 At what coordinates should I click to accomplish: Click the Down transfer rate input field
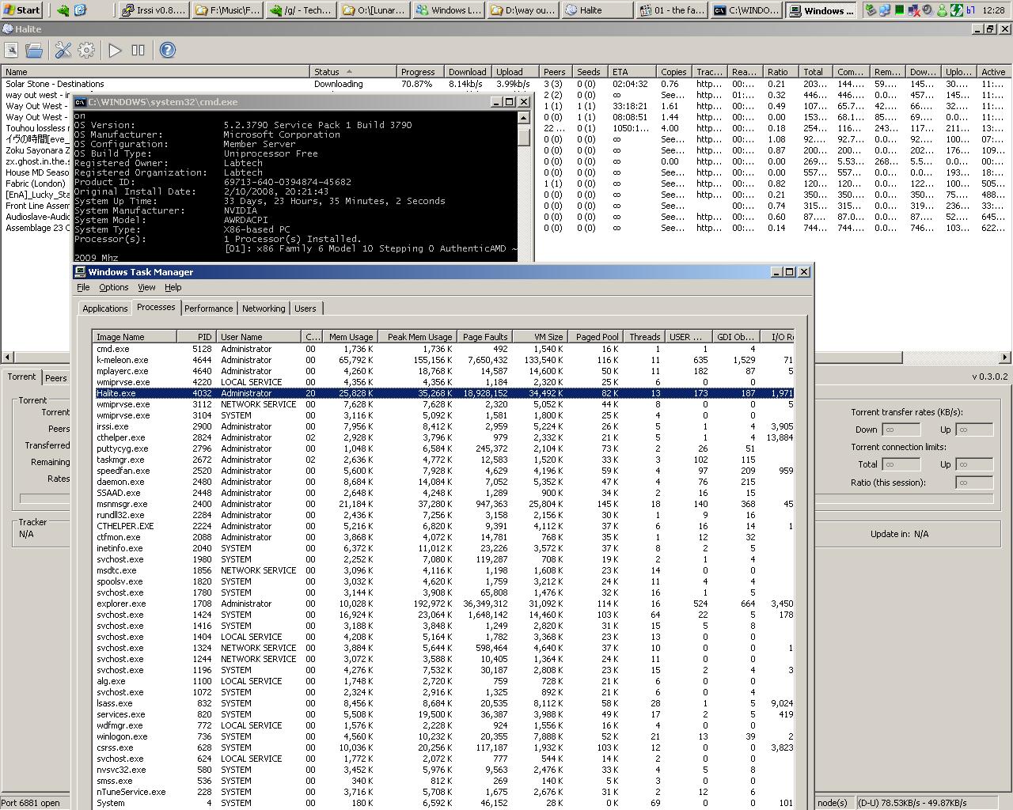[x=900, y=430]
